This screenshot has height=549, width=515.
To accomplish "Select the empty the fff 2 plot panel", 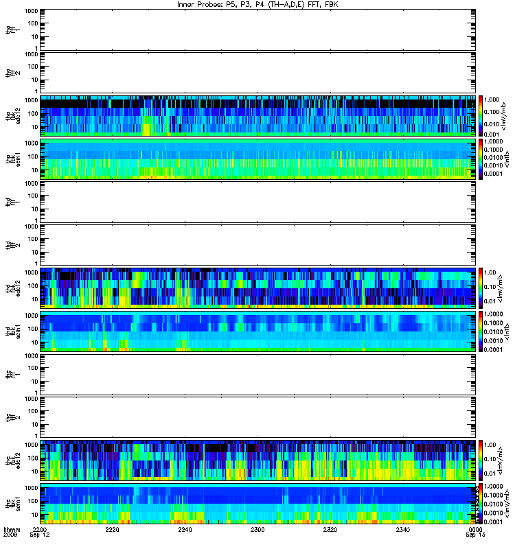I will pyautogui.click(x=258, y=417).
